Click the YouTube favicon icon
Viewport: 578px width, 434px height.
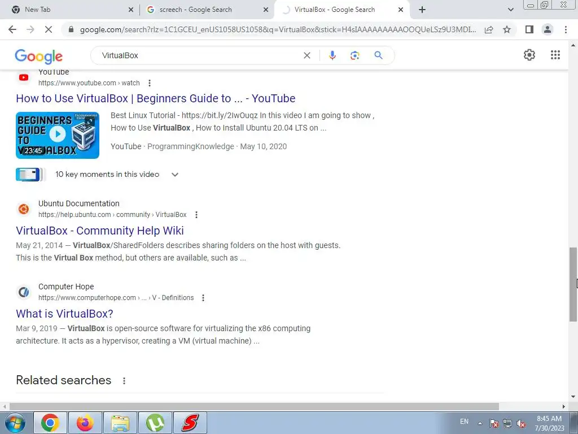point(24,77)
